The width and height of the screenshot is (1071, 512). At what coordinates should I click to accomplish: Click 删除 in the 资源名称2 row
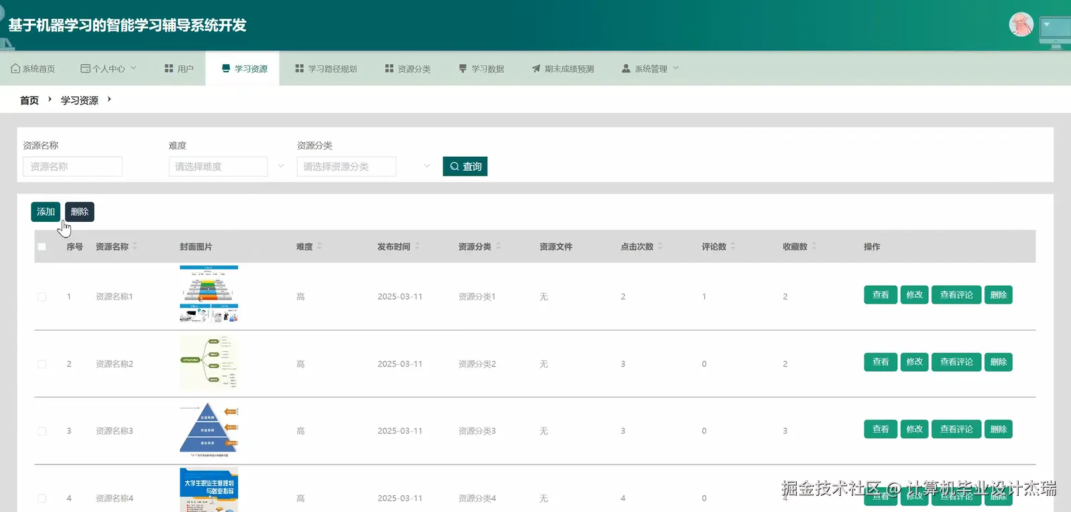[999, 362]
